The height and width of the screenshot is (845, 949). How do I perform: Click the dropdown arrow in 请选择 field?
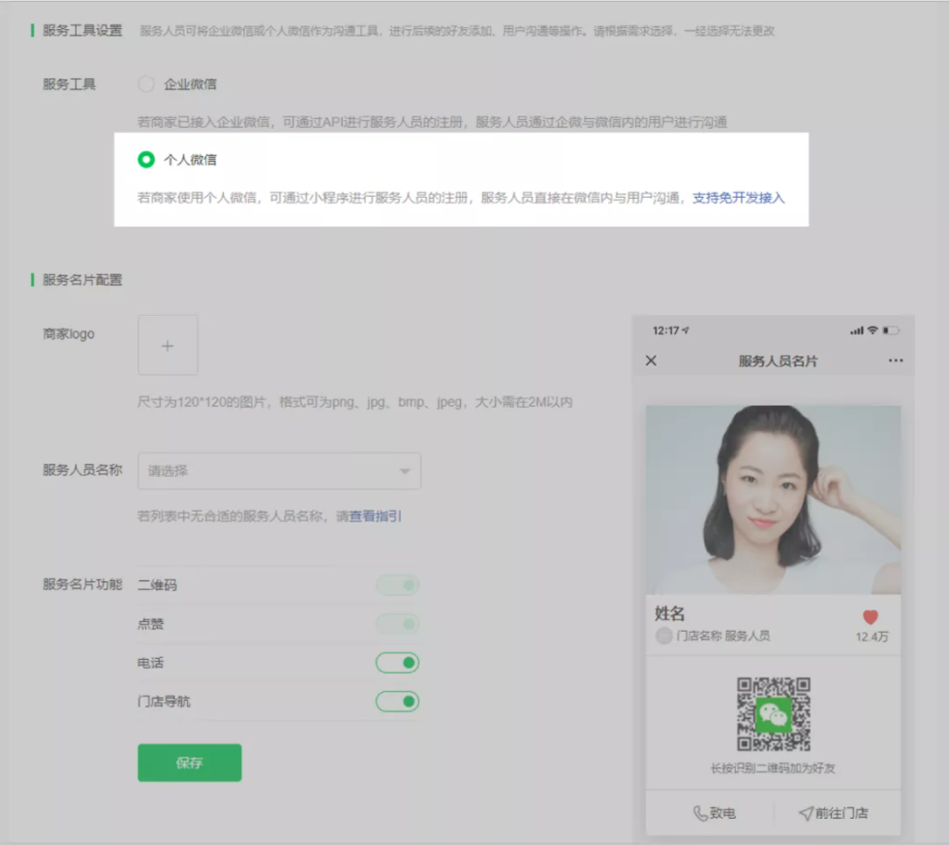405,471
